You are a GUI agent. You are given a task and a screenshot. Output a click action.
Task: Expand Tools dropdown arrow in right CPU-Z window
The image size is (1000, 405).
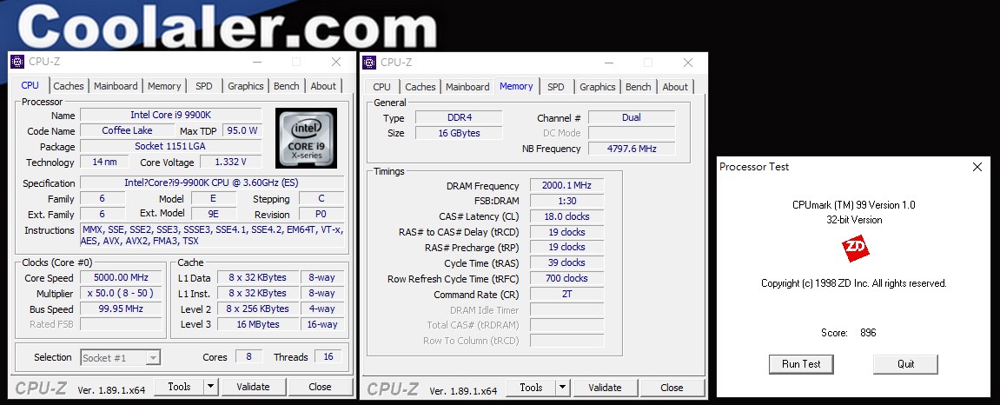[x=563, y=387]
